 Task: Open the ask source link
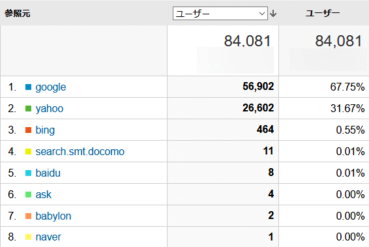[43, 195]
